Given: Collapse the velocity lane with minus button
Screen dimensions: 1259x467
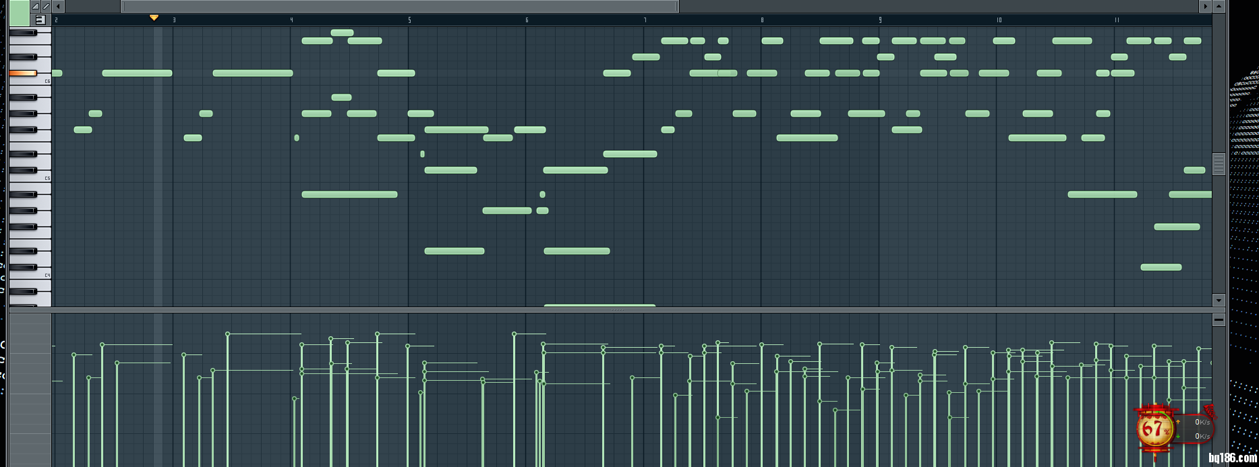Looking at the screenshot, I should pos(1219,320).
